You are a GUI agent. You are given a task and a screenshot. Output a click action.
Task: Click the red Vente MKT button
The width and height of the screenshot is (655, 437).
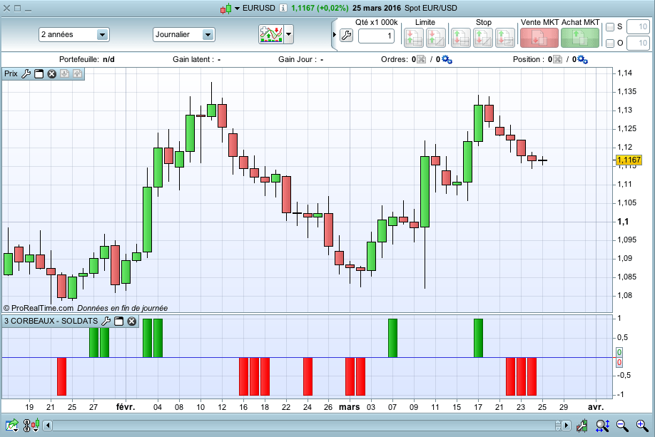[539, 38]
